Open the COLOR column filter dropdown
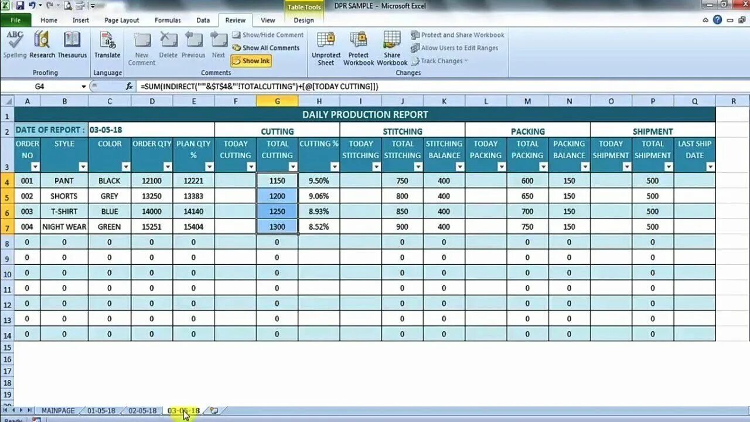Screen dimensions: 750x422 [125, 166]
